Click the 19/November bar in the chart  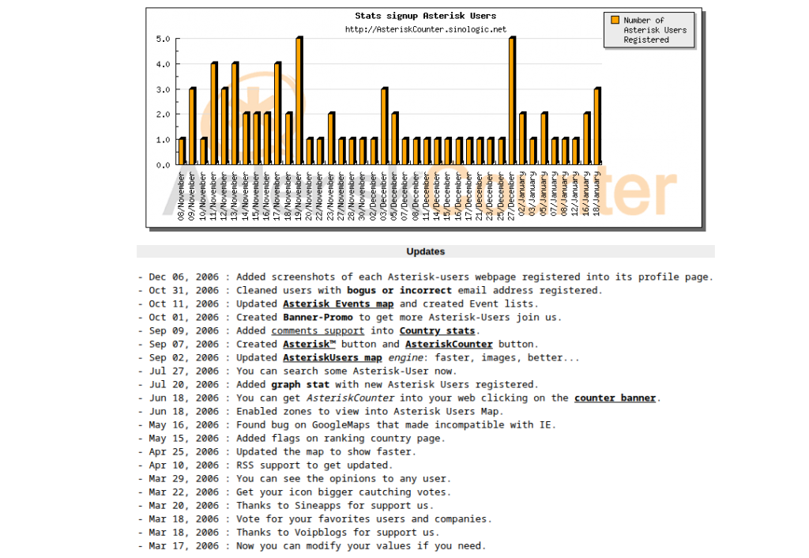[299, 101]
